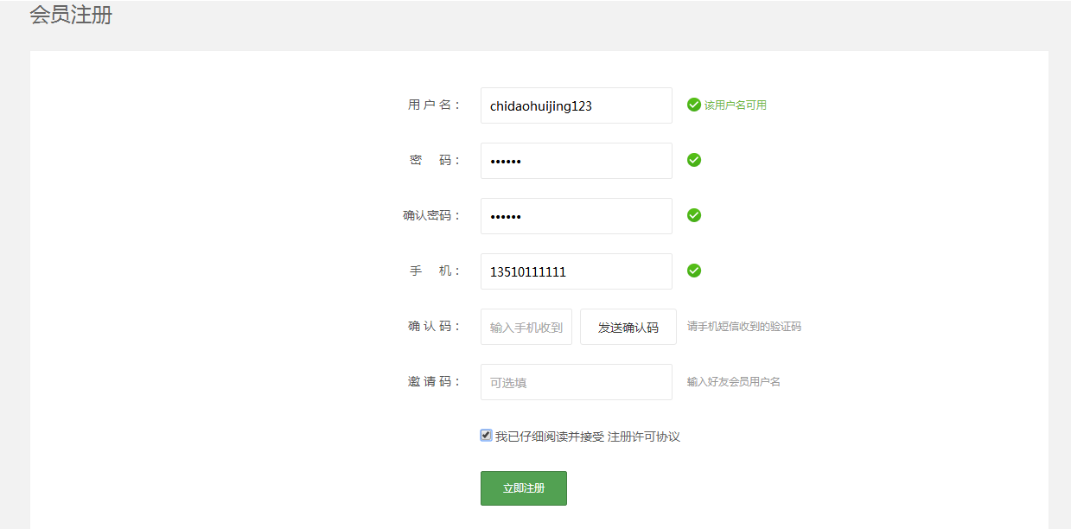Viewport: 1071px width, 529px height.
Task: Click the phone field showing 13510111111
Action: coord(576,271)
